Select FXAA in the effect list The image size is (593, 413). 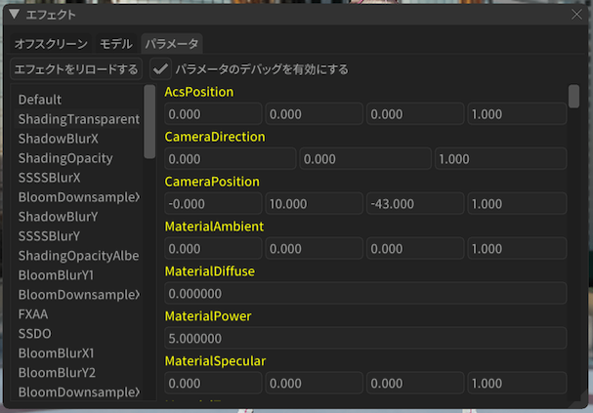pos(33,314)
